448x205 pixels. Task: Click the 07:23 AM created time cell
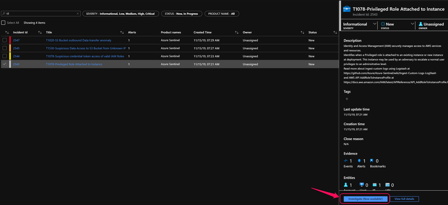coord(206,56)
